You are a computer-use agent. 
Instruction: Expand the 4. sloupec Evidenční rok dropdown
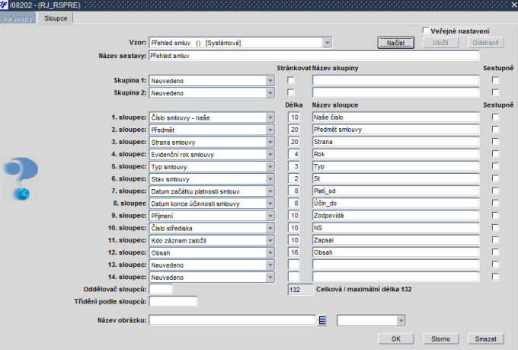270,155
